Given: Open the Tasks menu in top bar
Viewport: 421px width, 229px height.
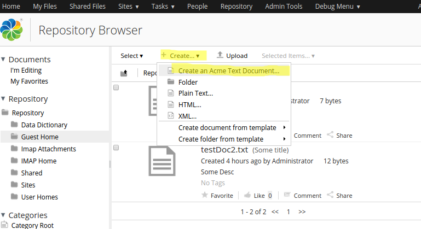Looking at the screenshot, I should pos(163,6).
